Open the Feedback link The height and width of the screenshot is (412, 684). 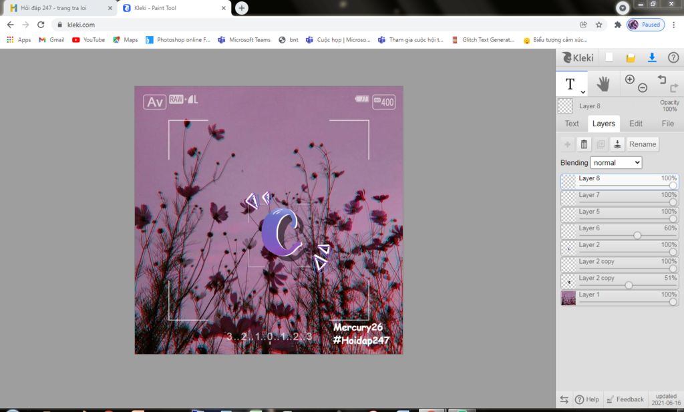point(625,399)
